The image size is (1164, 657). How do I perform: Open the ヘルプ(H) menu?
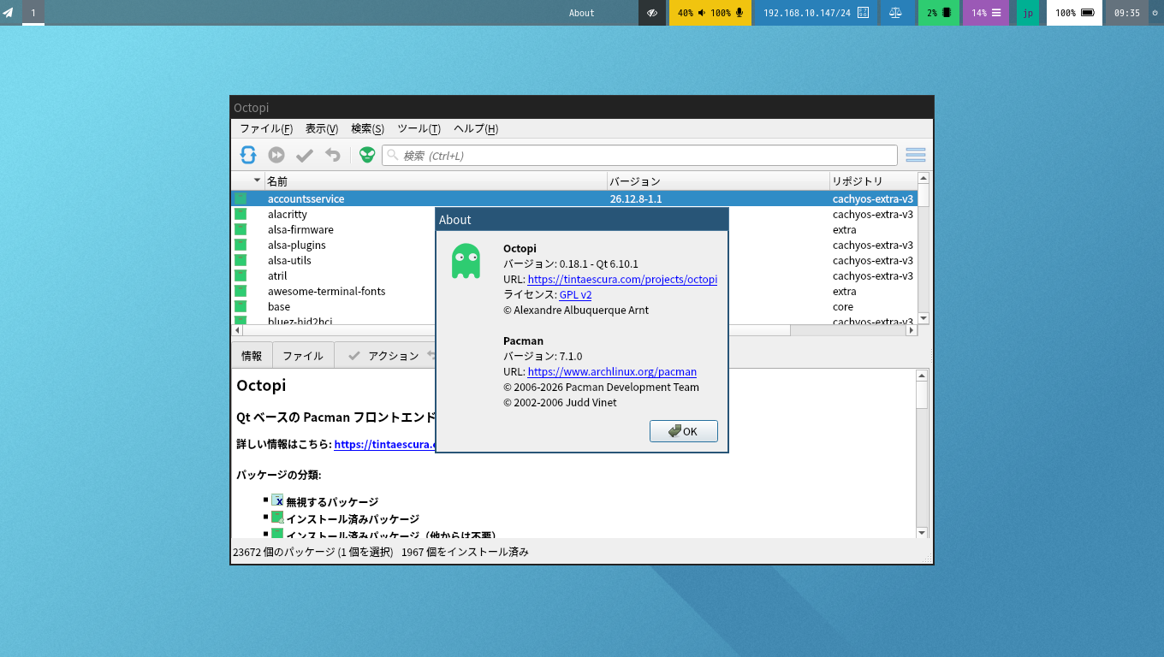click(x=475, y=128)
